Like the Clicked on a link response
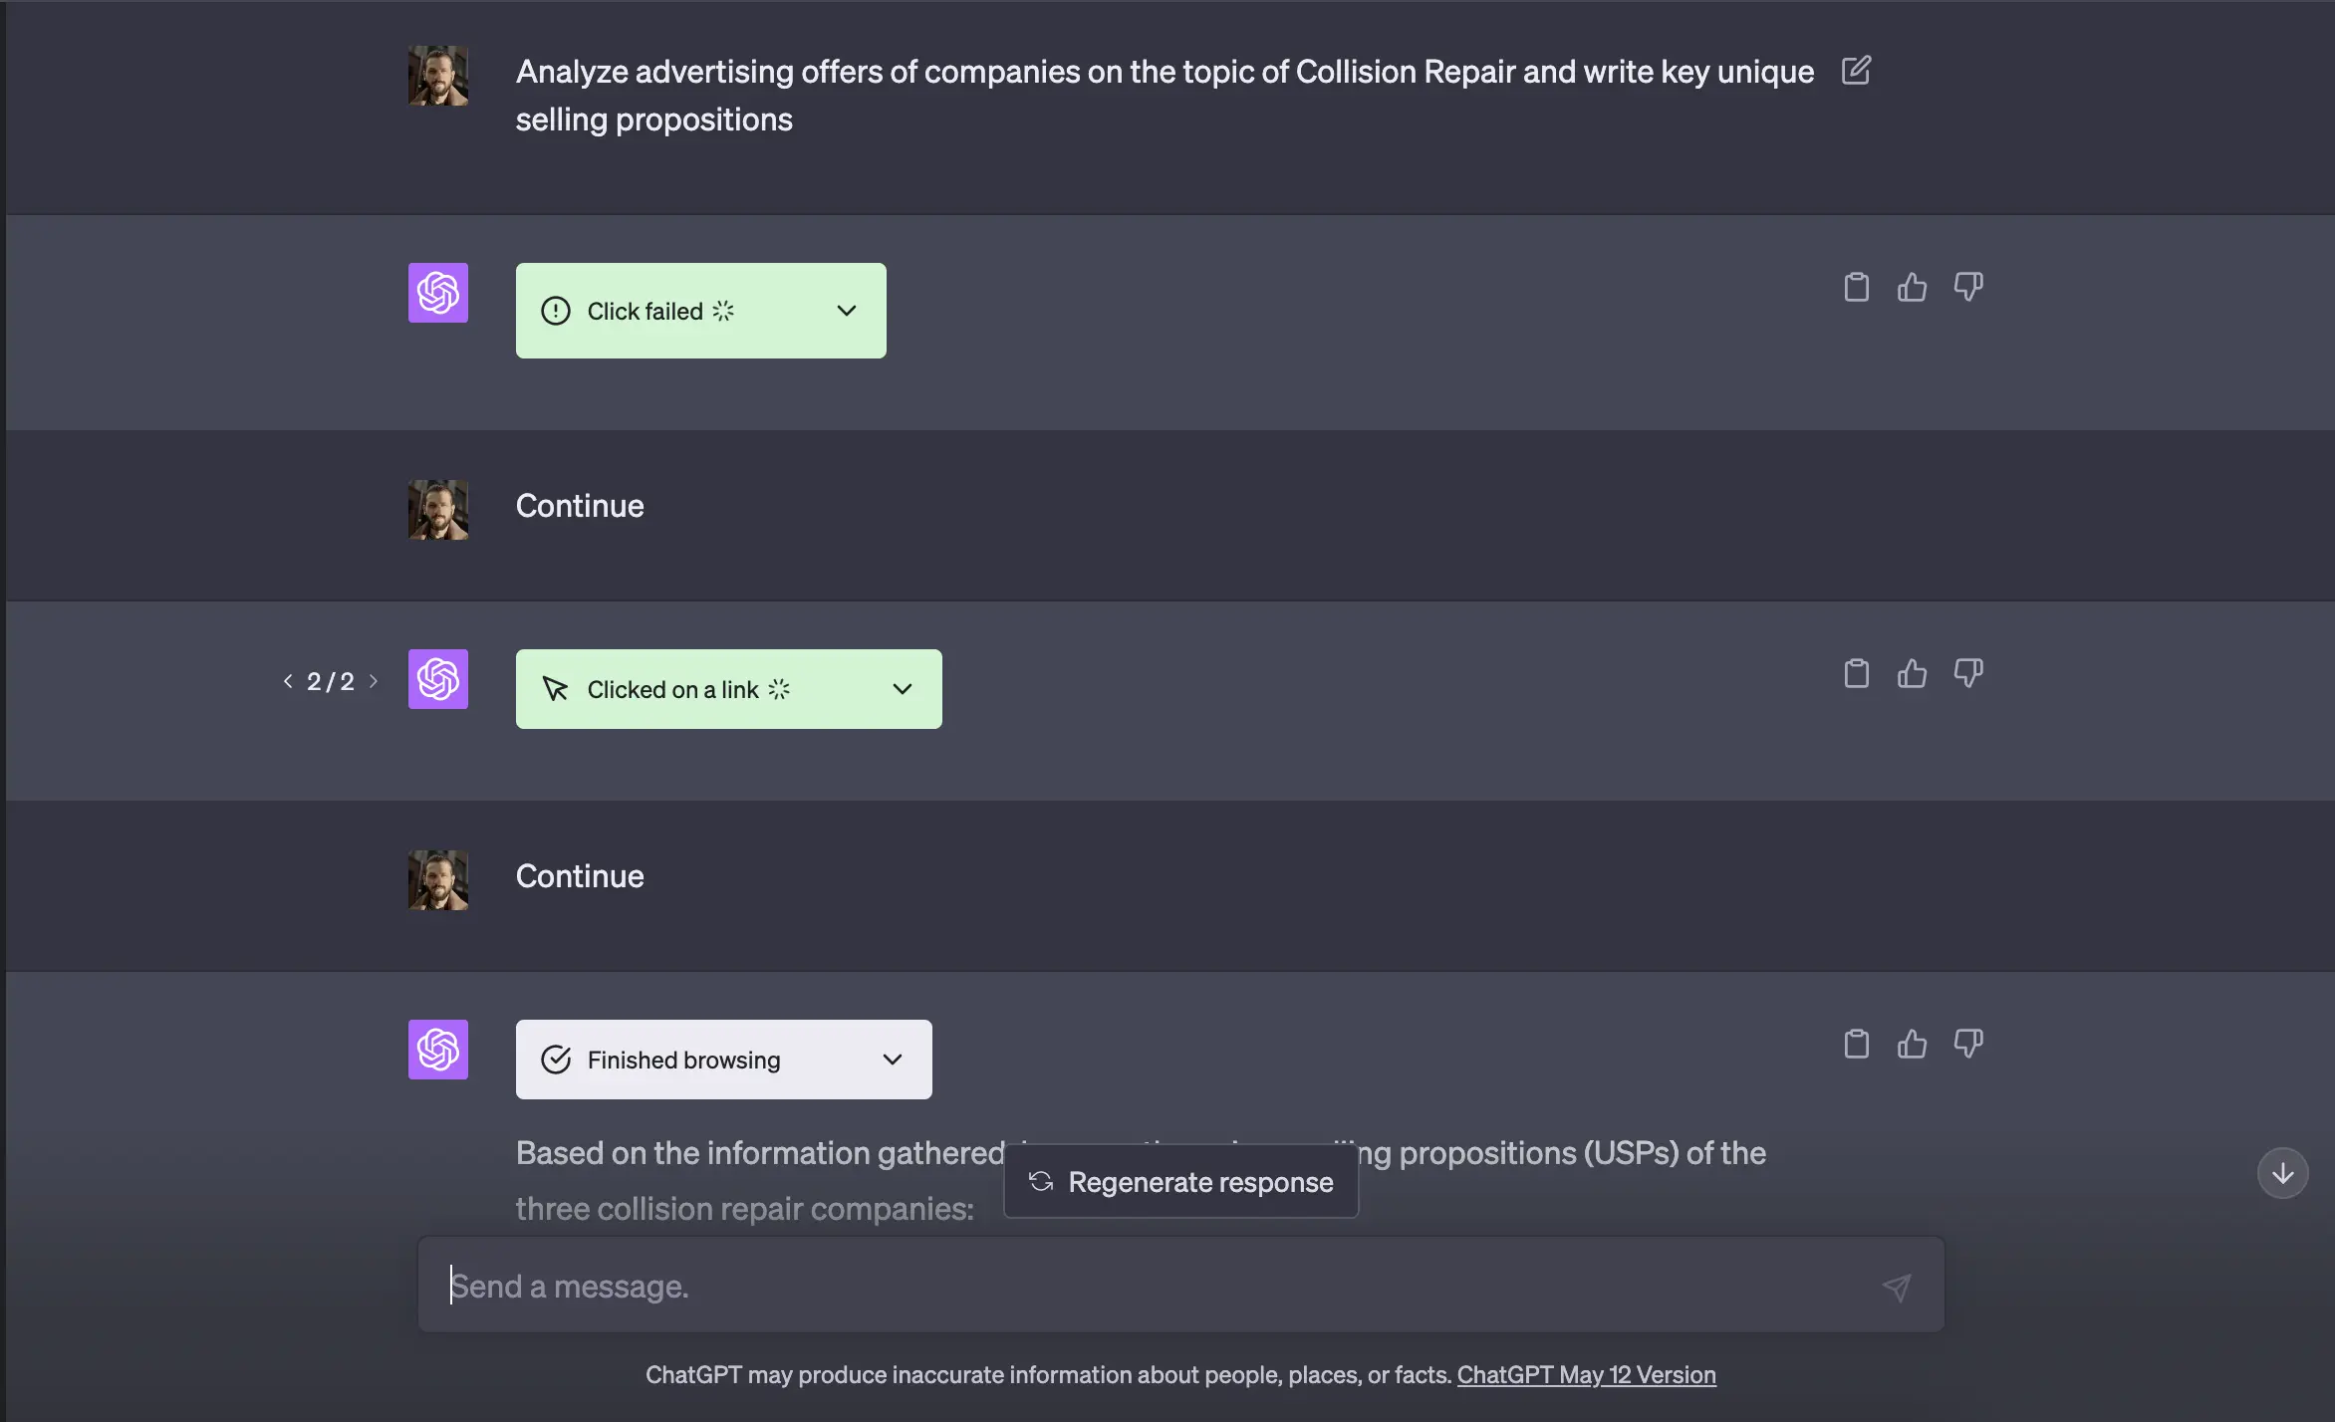The width and height of the screenshot is (2335, 1422). tap(1912, 674)
